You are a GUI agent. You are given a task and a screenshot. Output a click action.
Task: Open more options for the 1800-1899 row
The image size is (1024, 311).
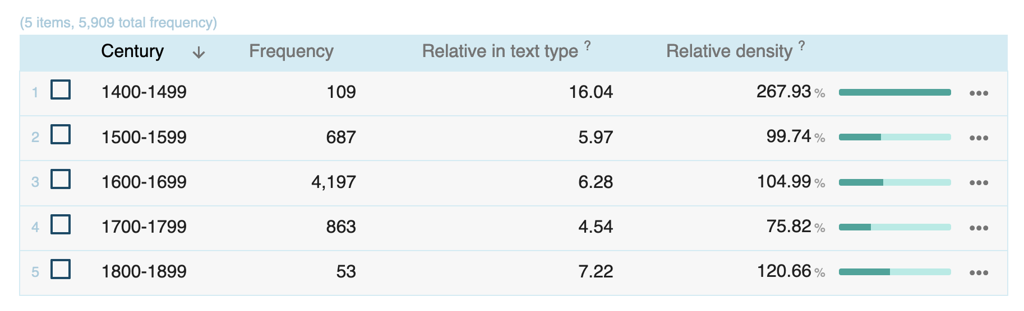[x=979, y=273]
